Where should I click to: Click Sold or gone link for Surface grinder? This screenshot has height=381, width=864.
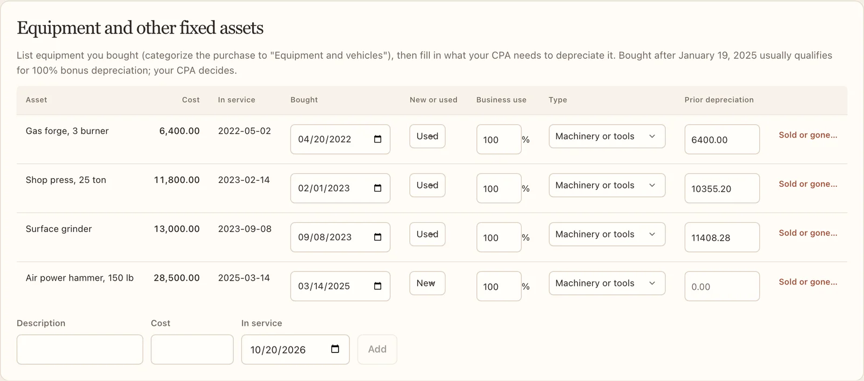pos(808,233)
